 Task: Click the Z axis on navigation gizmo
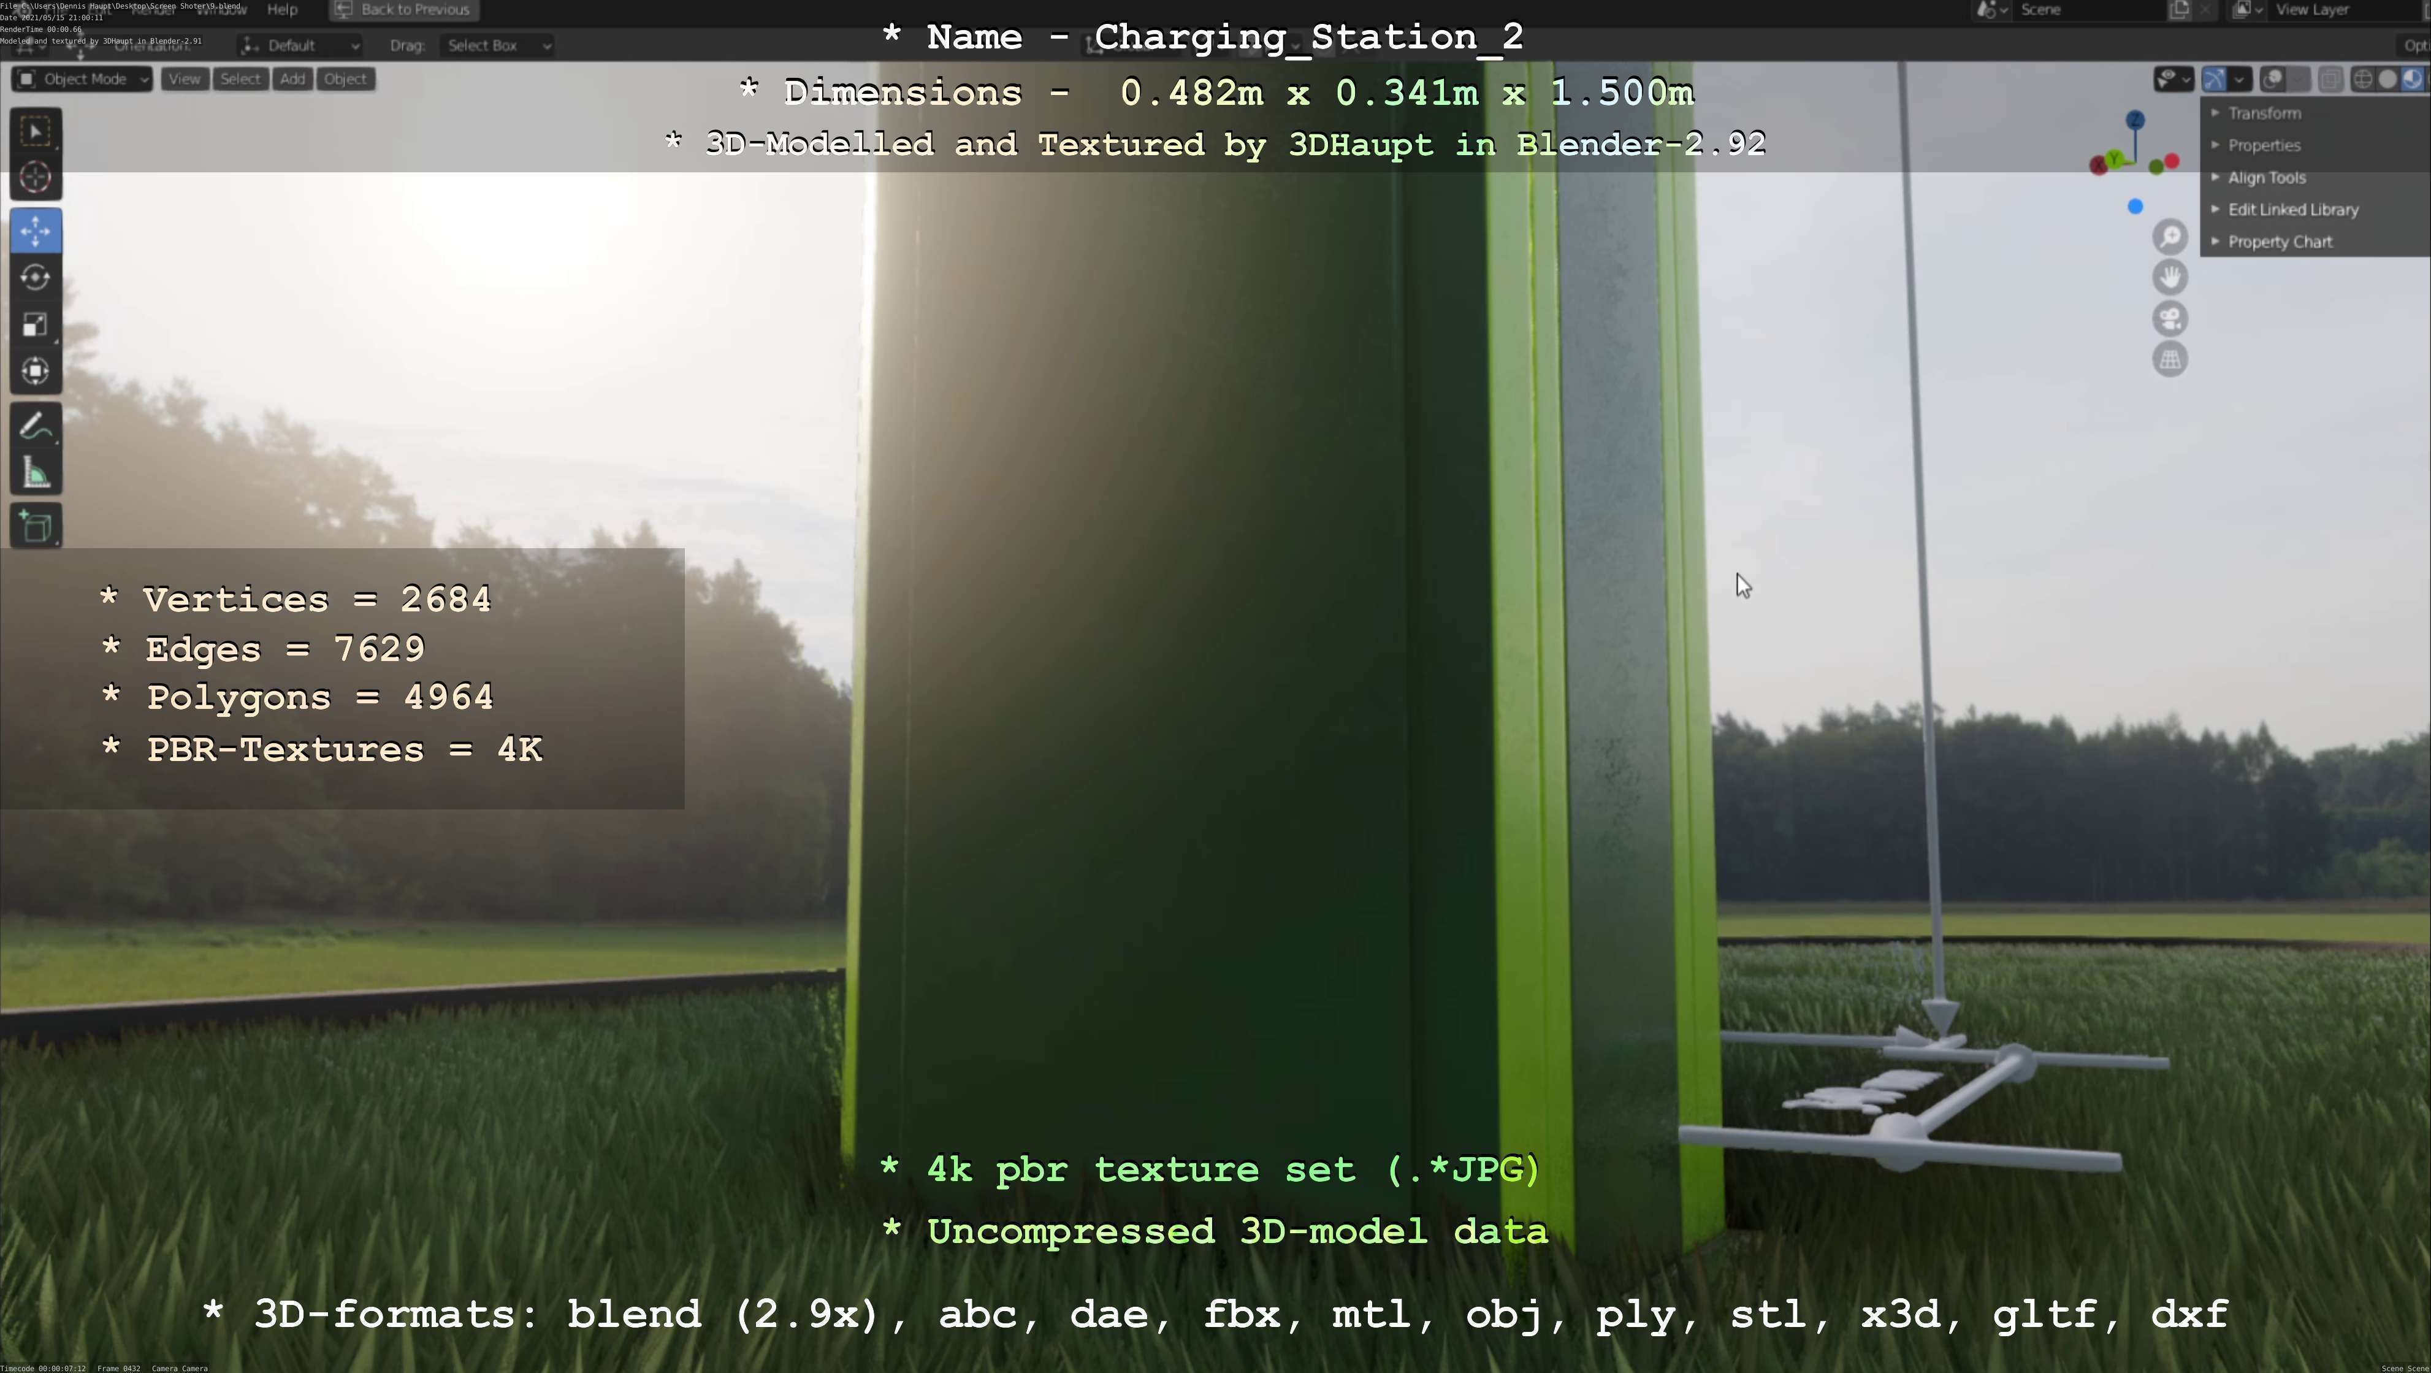(x=2135, y=120)
